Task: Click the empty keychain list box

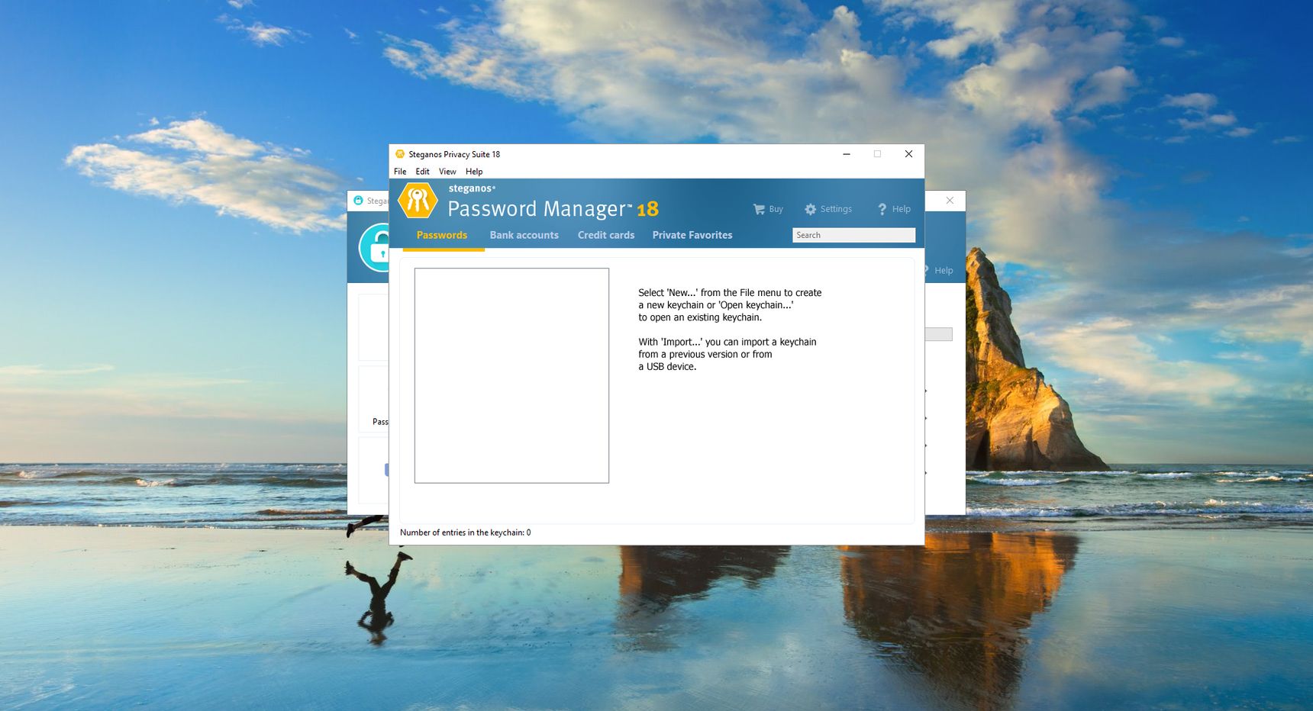Action: 511,375
